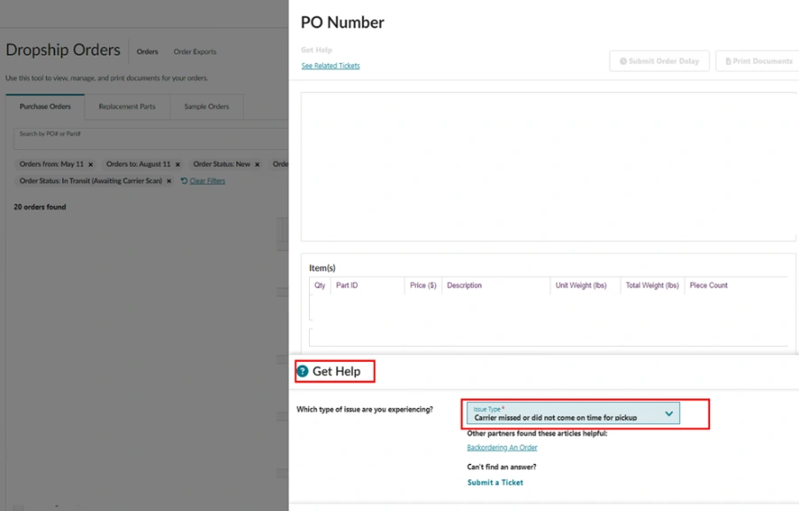Click the 'Dropship Orders' page heading
Image resolution: width=799 pixels, height=511 pixels.
click(63, 50)
